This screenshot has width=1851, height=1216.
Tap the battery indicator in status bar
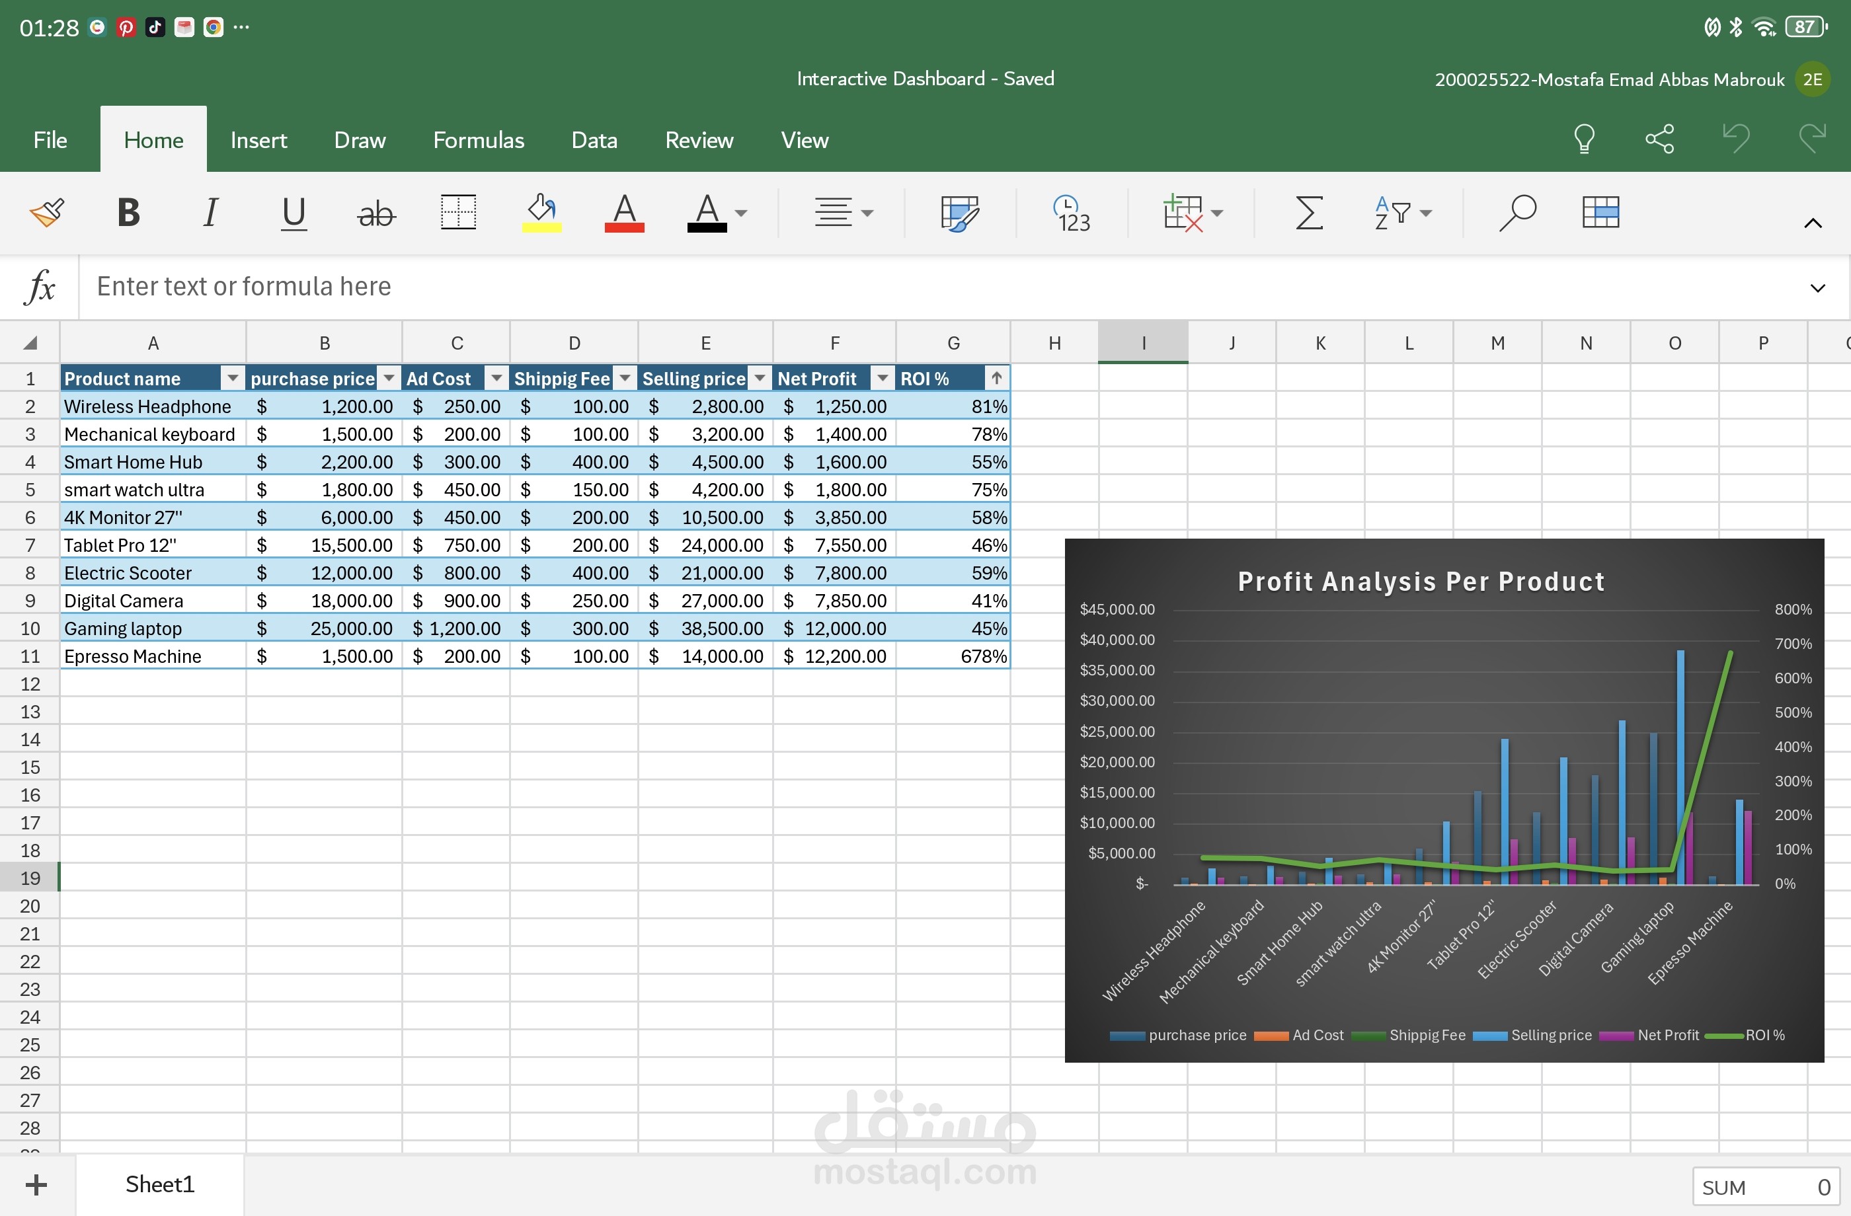point(1806,27)
